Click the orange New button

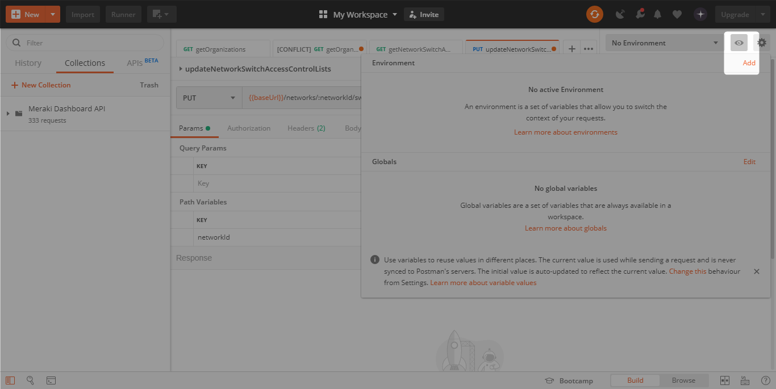(25, 14)
